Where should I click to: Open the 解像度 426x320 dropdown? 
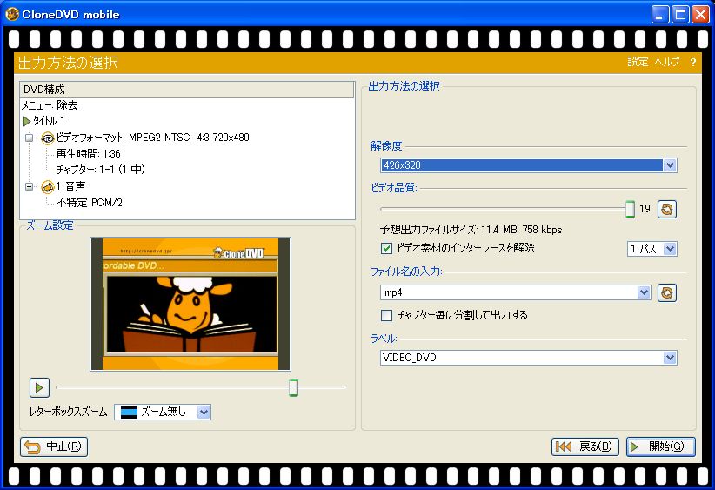point(670,165)
